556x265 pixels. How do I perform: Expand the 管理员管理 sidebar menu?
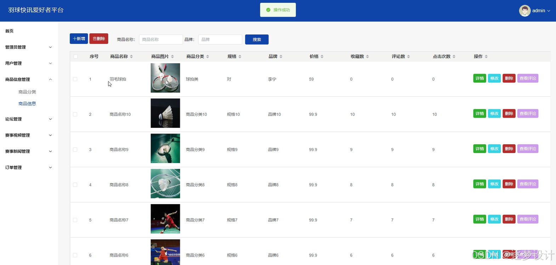click(x=29, y=47)
